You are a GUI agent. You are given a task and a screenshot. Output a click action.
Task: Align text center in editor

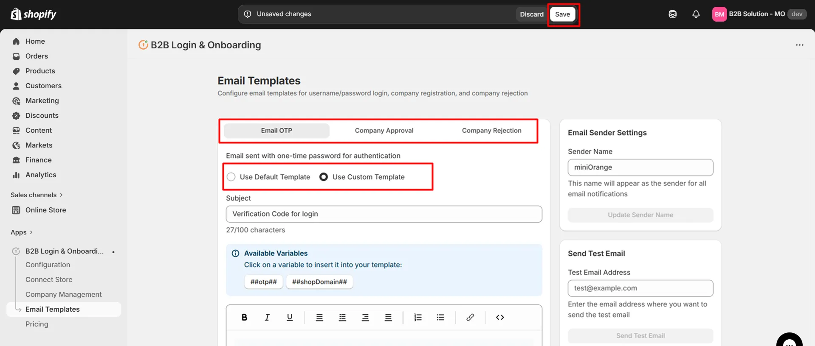342,317
